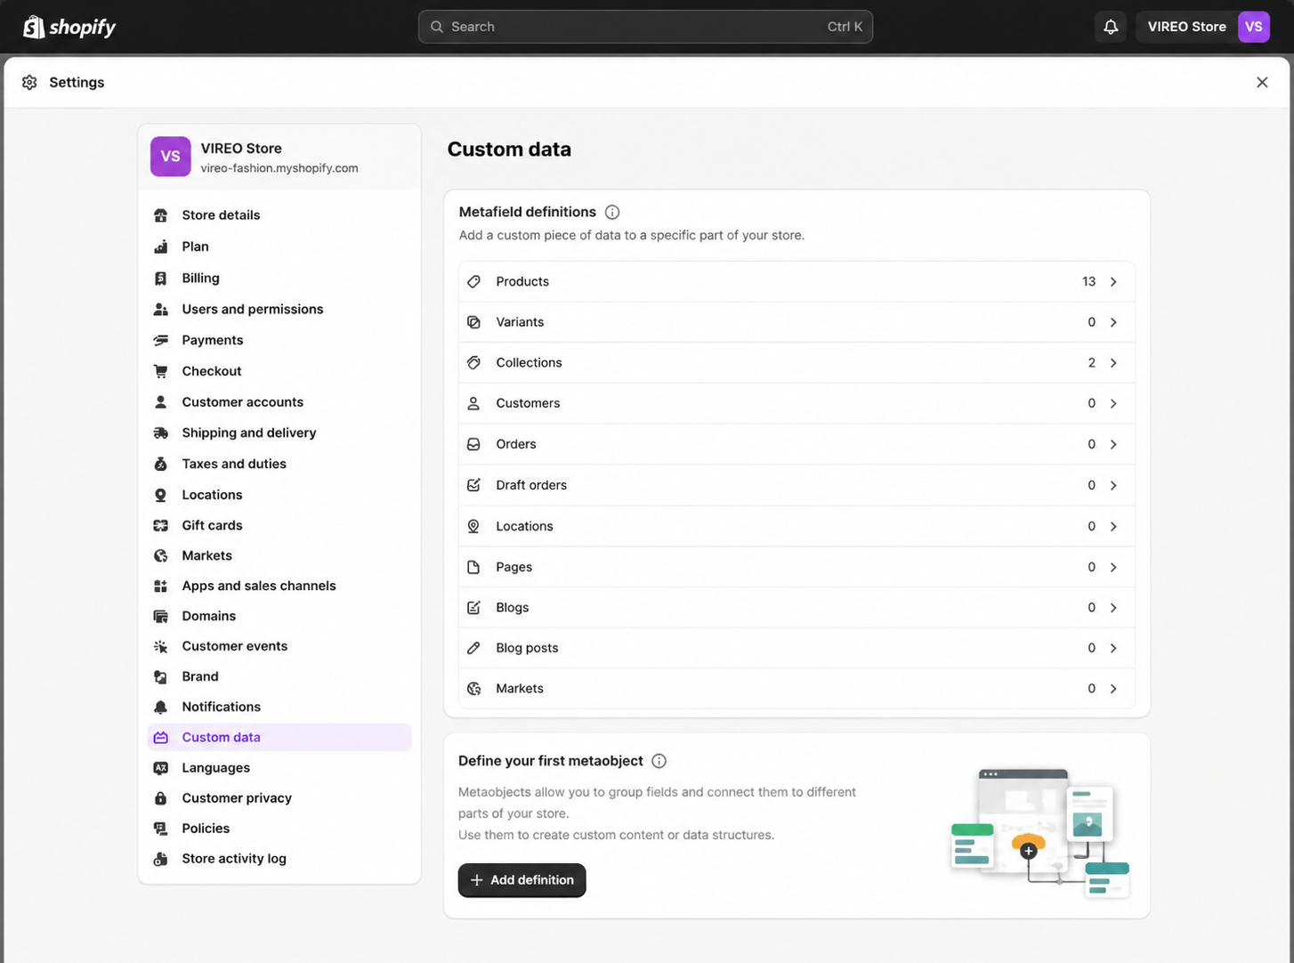Click the info icon beside Metafield definitions
This screenshot has width=1294, height=963.
(x=612, y=212)
